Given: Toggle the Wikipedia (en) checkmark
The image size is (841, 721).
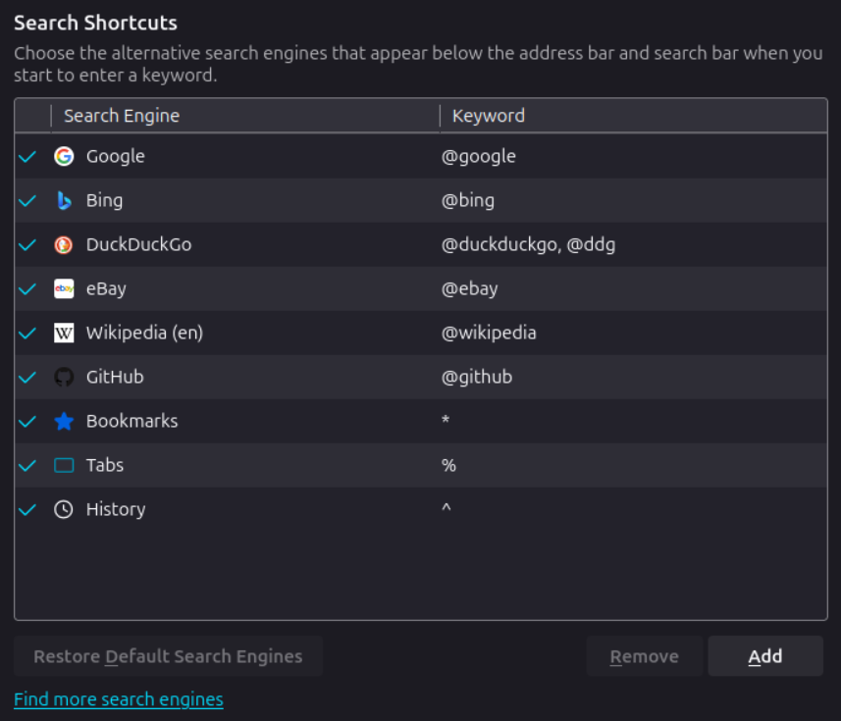Looking at the screenshot, I should tap(27, 333).
